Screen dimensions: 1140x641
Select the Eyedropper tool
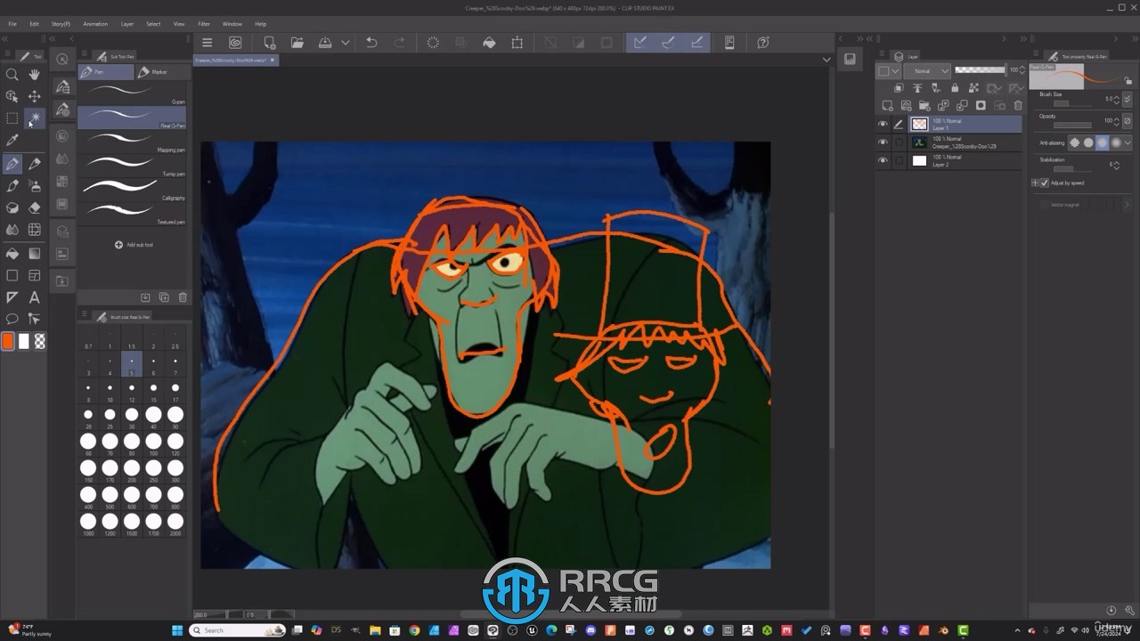click(12, 141)
